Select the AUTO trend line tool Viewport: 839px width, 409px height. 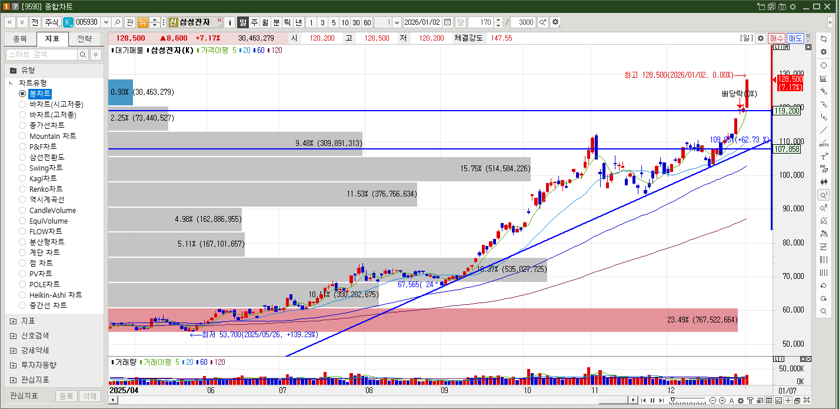[824, 143]
